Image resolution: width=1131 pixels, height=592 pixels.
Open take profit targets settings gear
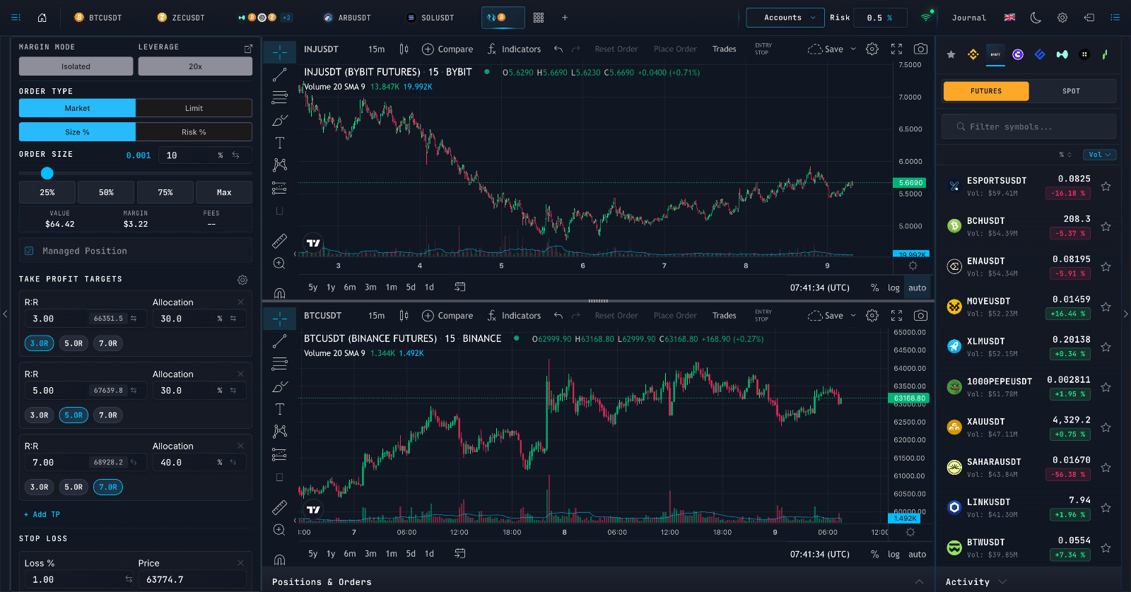(x=242, y=280)
